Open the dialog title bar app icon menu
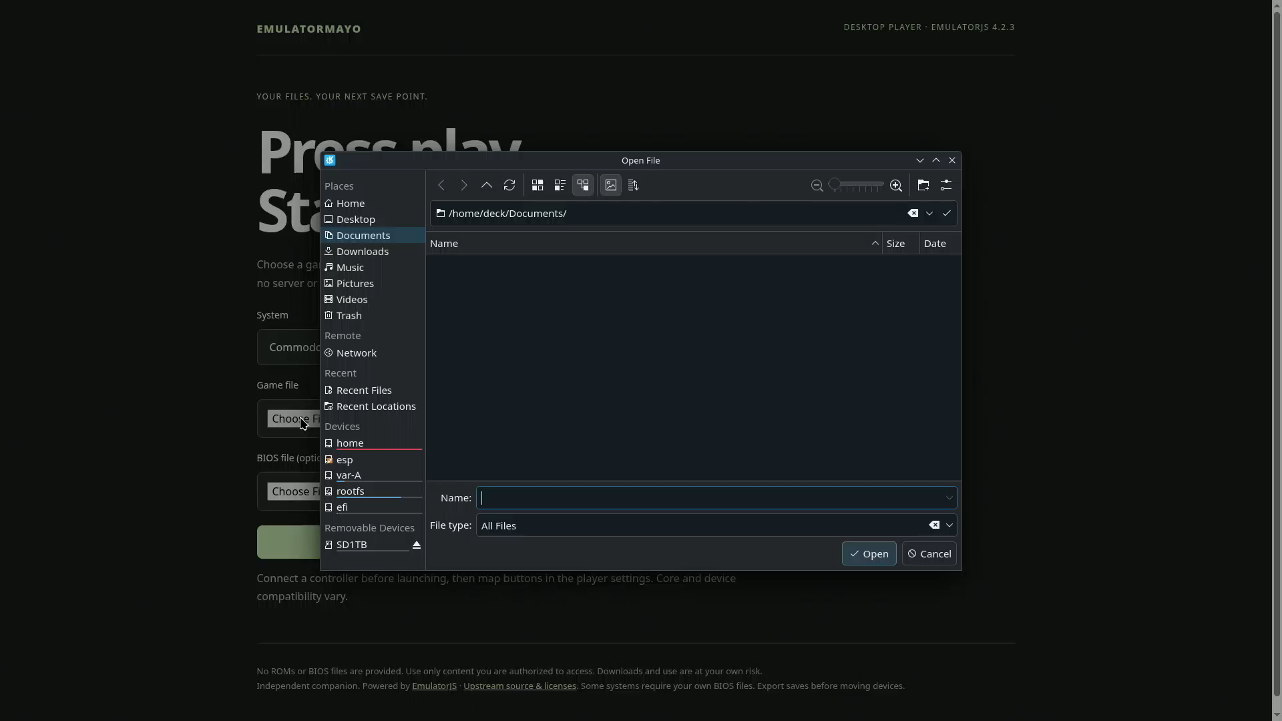The width and height of the screenshot is (1282, 721). [x=330, y=160]
